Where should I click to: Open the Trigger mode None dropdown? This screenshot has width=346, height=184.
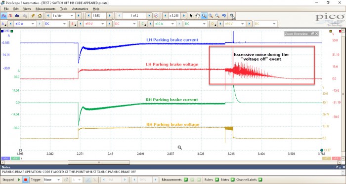pyautogui.click(x=52, y=180)
